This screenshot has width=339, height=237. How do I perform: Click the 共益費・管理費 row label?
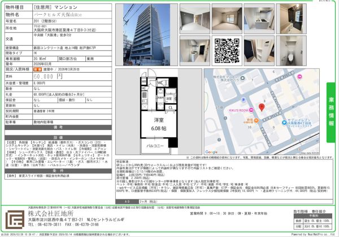tap(17, 83)
